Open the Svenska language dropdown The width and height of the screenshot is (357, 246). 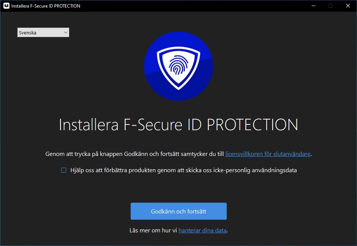[43, 33]
